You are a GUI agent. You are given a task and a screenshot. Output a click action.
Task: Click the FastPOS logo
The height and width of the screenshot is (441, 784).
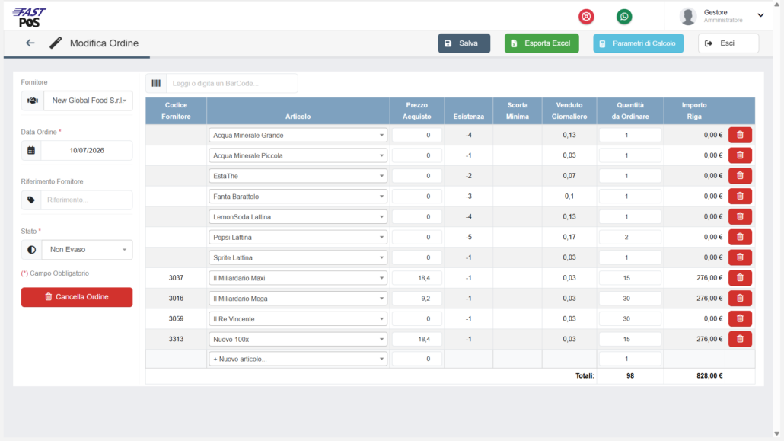29,18
